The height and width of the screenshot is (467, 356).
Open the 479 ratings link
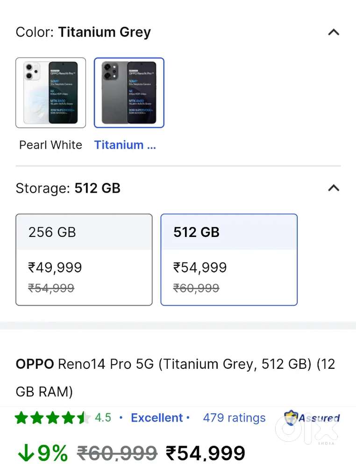click(234, 418)
